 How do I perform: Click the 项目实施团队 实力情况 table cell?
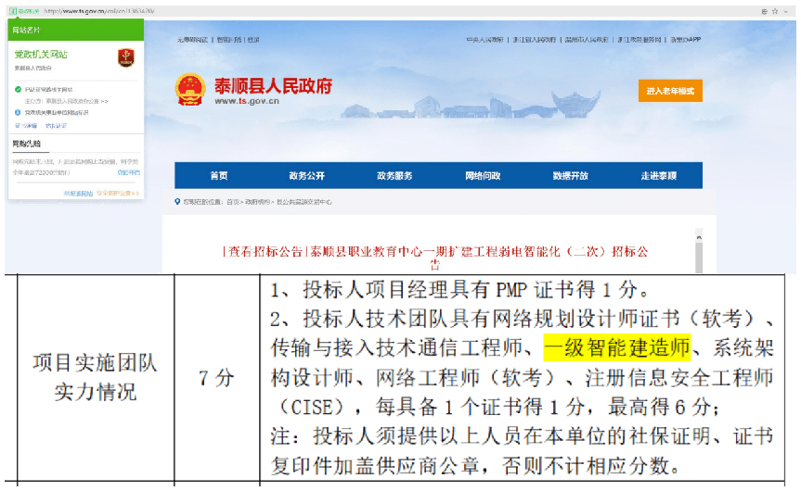[x=96, y=377]
